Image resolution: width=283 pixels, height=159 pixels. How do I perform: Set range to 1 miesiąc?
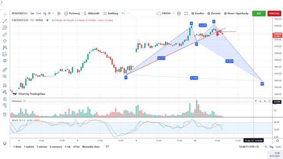pyautogui.click(x=42, y=147)
